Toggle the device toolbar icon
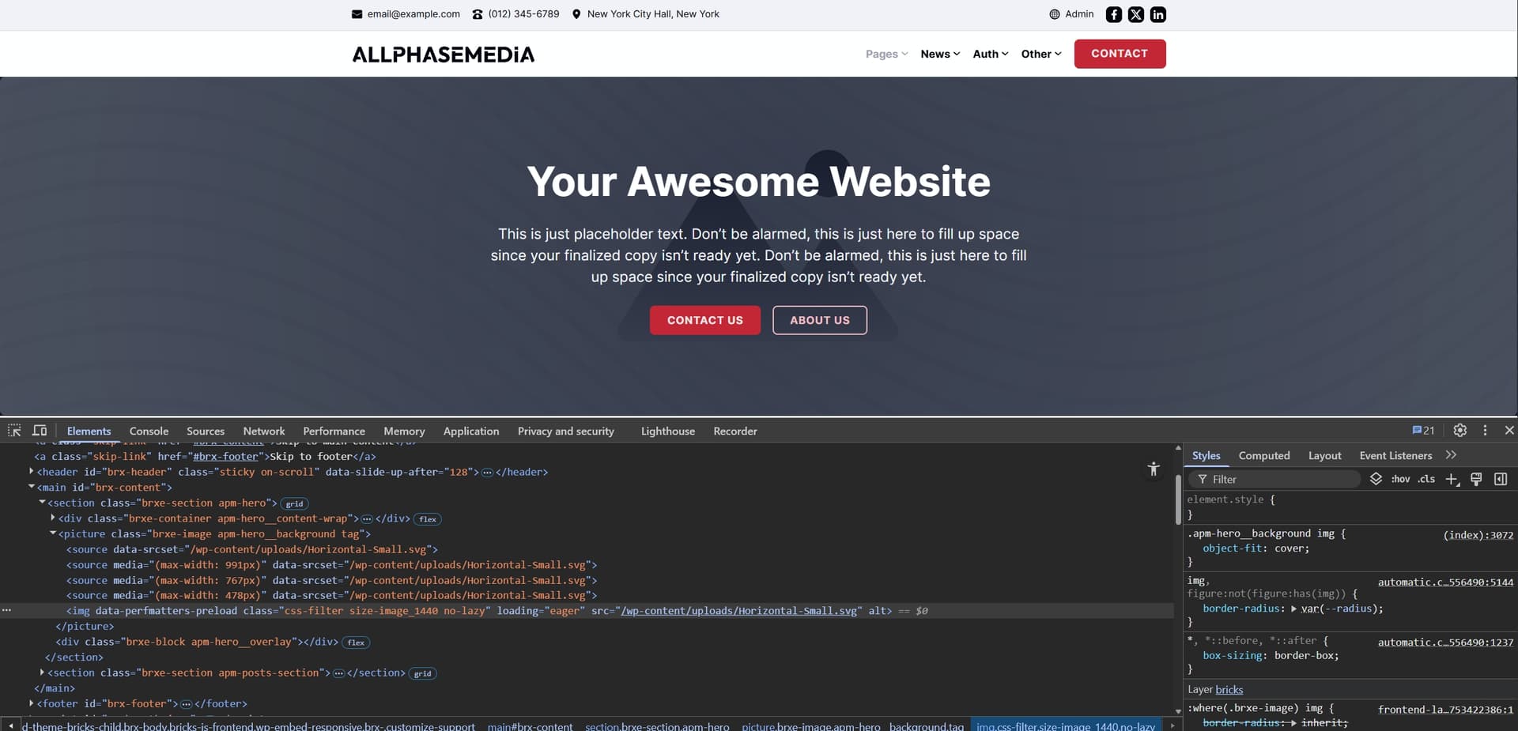Image resolution: width=1518 pixels, height=731 pixels. (40, 431)
